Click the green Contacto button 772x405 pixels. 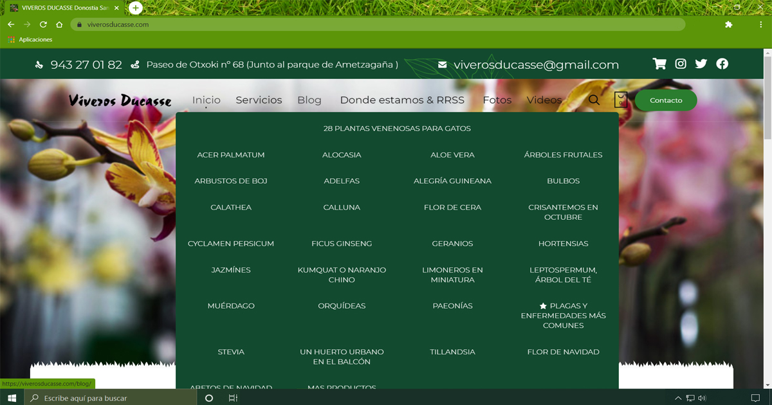click(666, 100)
